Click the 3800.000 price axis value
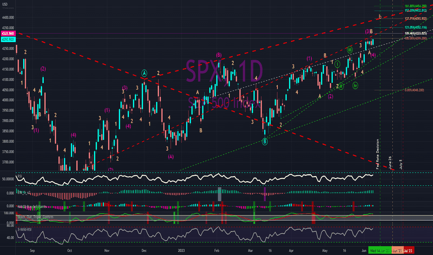Image resolution: width=433 pixels, height=255 pixels. [x=8, y=141]
